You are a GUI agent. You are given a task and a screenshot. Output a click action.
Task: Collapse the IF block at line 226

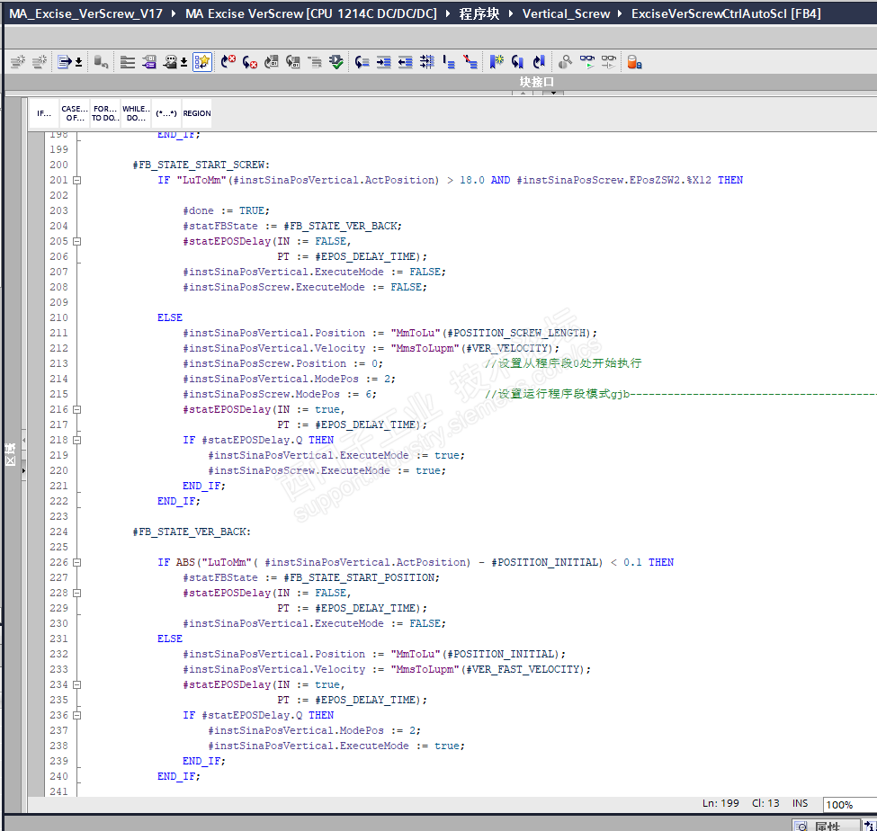pos(76,563)
